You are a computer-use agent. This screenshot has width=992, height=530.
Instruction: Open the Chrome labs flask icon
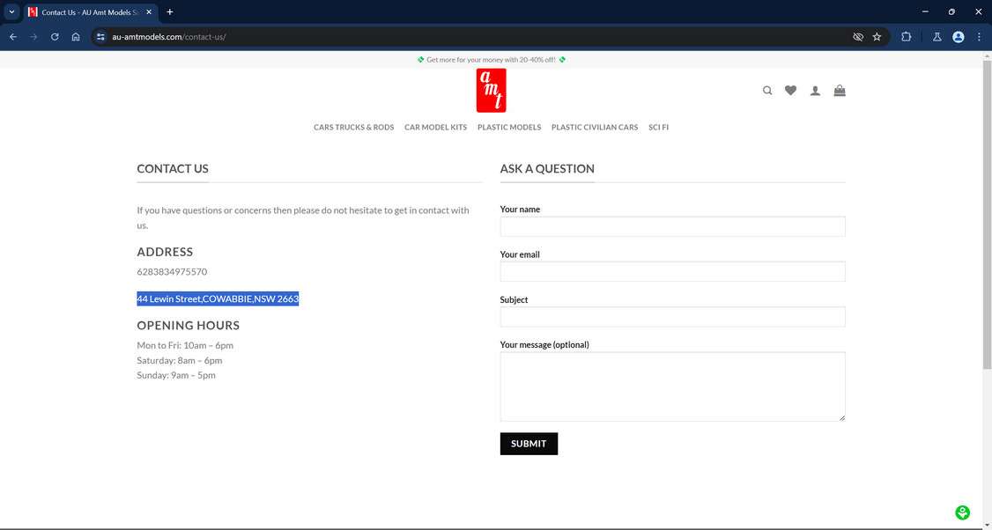click(937, 37)
